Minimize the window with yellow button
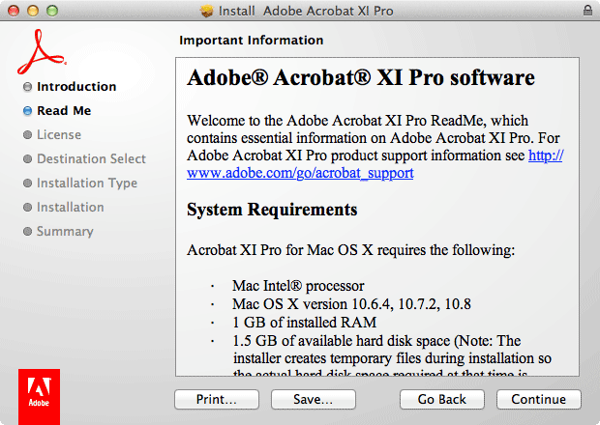This screenshot has height=425, width=600. click(x=33, y=11)
